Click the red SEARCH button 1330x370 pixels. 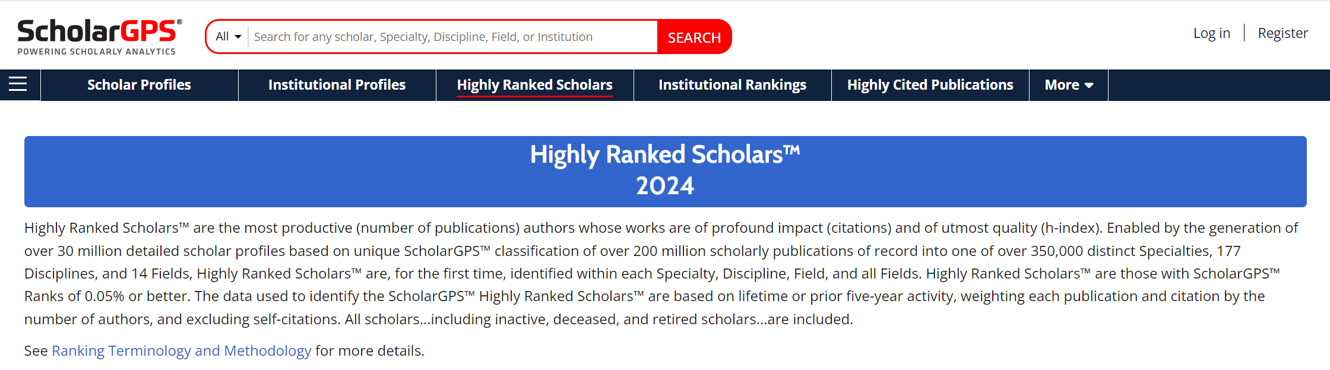point(694,37)
